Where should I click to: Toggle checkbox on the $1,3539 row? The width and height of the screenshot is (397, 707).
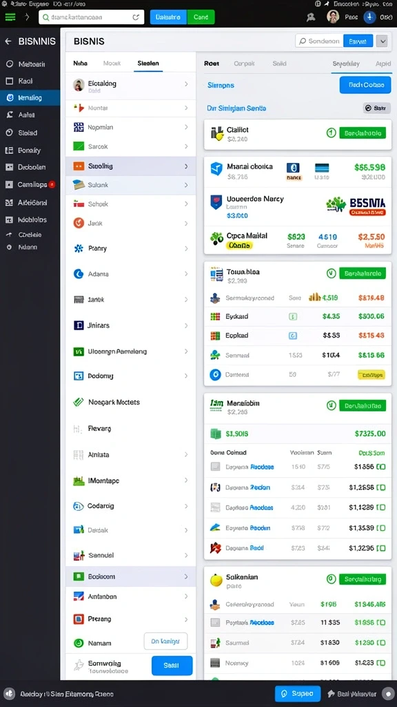(380, 528)
